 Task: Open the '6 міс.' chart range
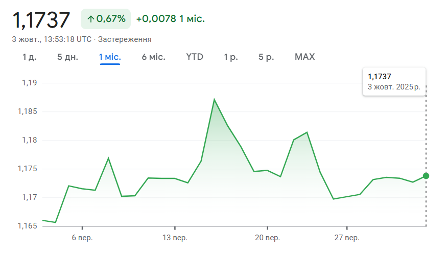coord(153,57)
